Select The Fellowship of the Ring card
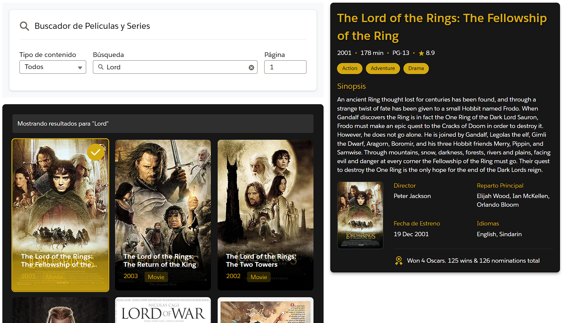 (x=60, y=215)
